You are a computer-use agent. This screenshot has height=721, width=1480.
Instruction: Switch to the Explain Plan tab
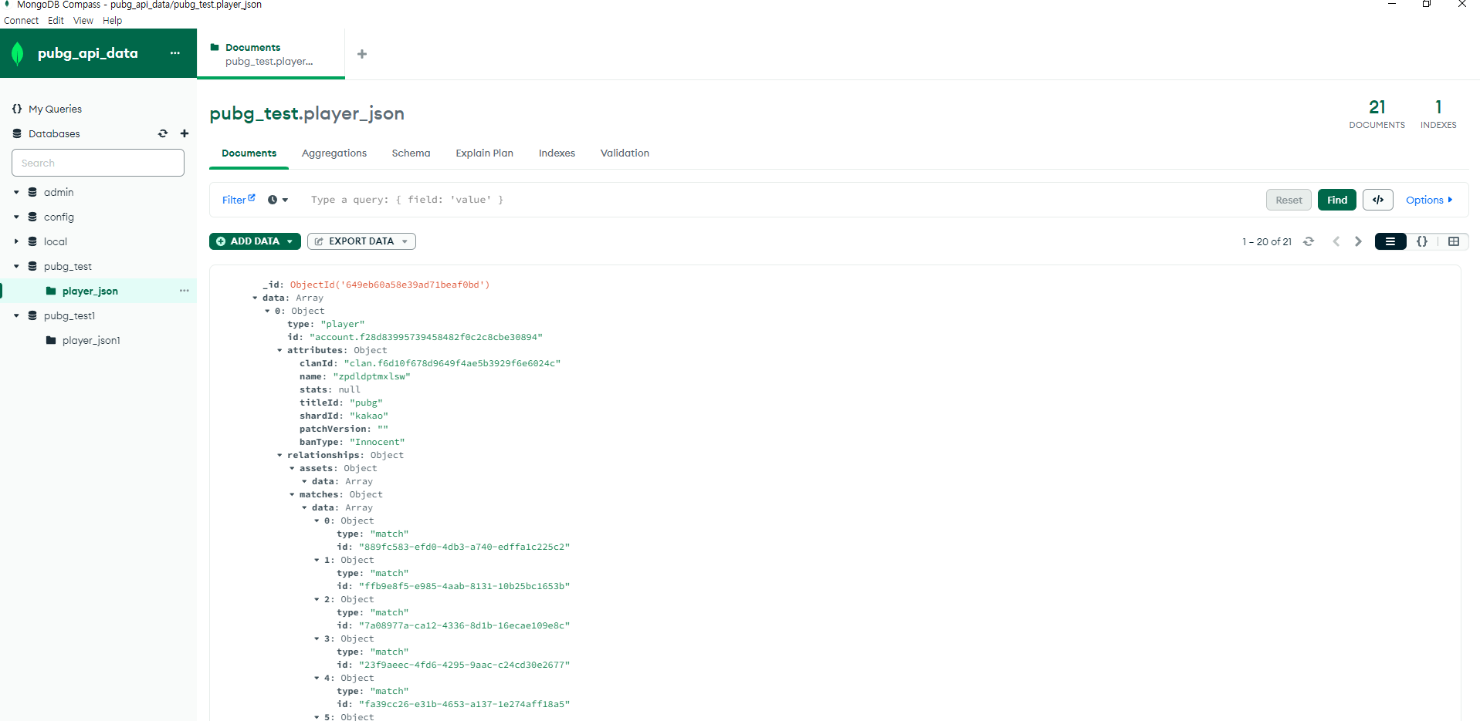coord(484,153)
